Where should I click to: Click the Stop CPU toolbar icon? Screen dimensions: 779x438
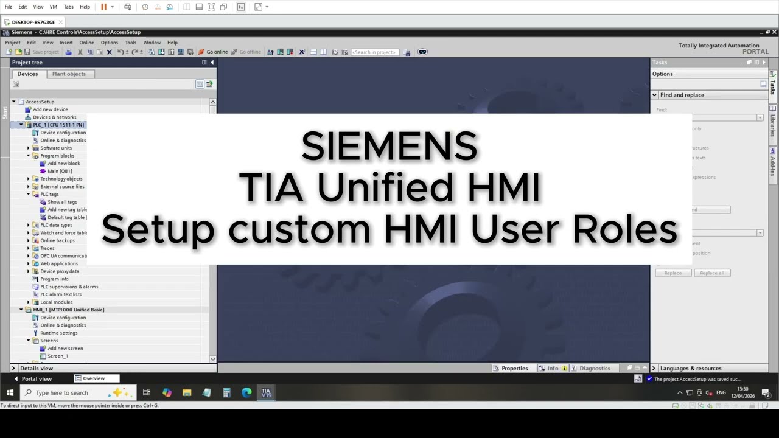290,52
